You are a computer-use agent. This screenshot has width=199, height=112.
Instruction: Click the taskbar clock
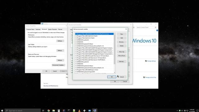click(192, 110)
